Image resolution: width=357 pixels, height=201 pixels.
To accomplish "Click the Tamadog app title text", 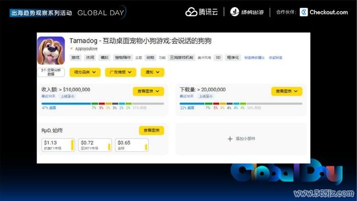I will 140,41.
